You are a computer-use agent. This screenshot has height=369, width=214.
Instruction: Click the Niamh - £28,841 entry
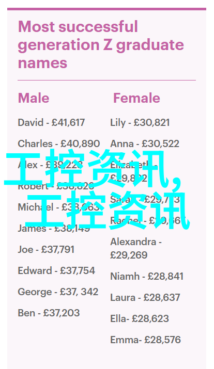(x=147, y=276)
